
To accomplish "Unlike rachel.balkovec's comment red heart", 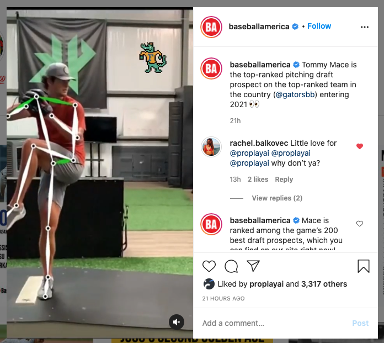I will coord(360,146).
